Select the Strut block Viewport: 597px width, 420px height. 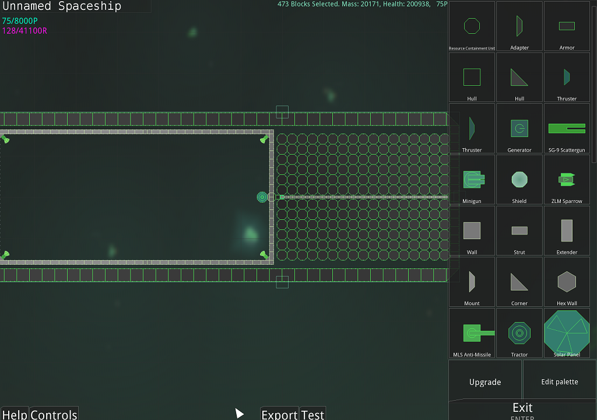(519, 230)
